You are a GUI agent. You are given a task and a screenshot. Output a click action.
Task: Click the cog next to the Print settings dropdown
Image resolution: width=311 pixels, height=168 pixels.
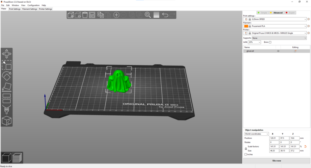pos(308,19)
